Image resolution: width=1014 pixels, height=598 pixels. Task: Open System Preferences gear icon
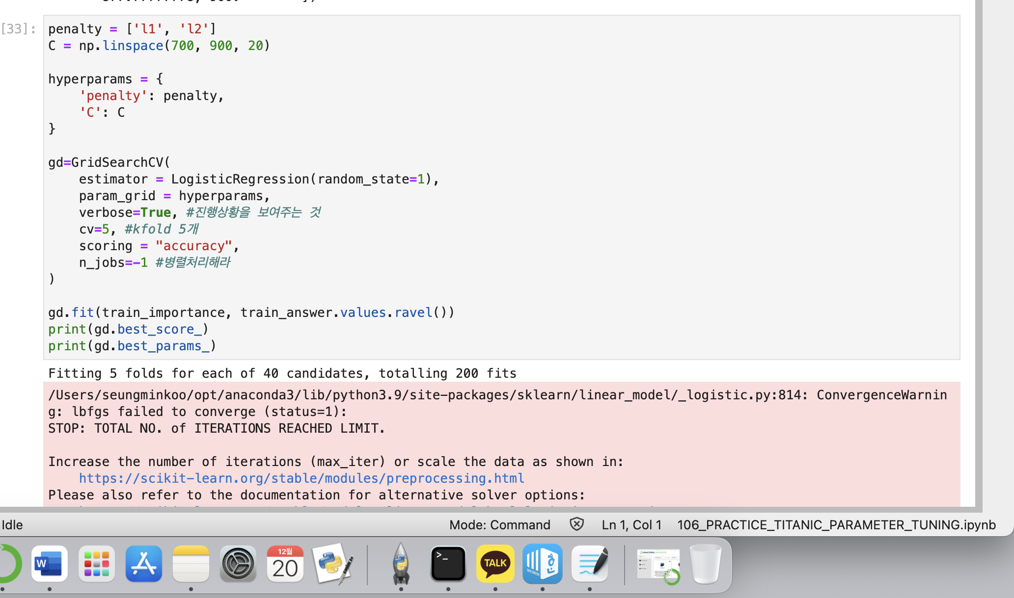pyautogui.click(x=238, y=564)
